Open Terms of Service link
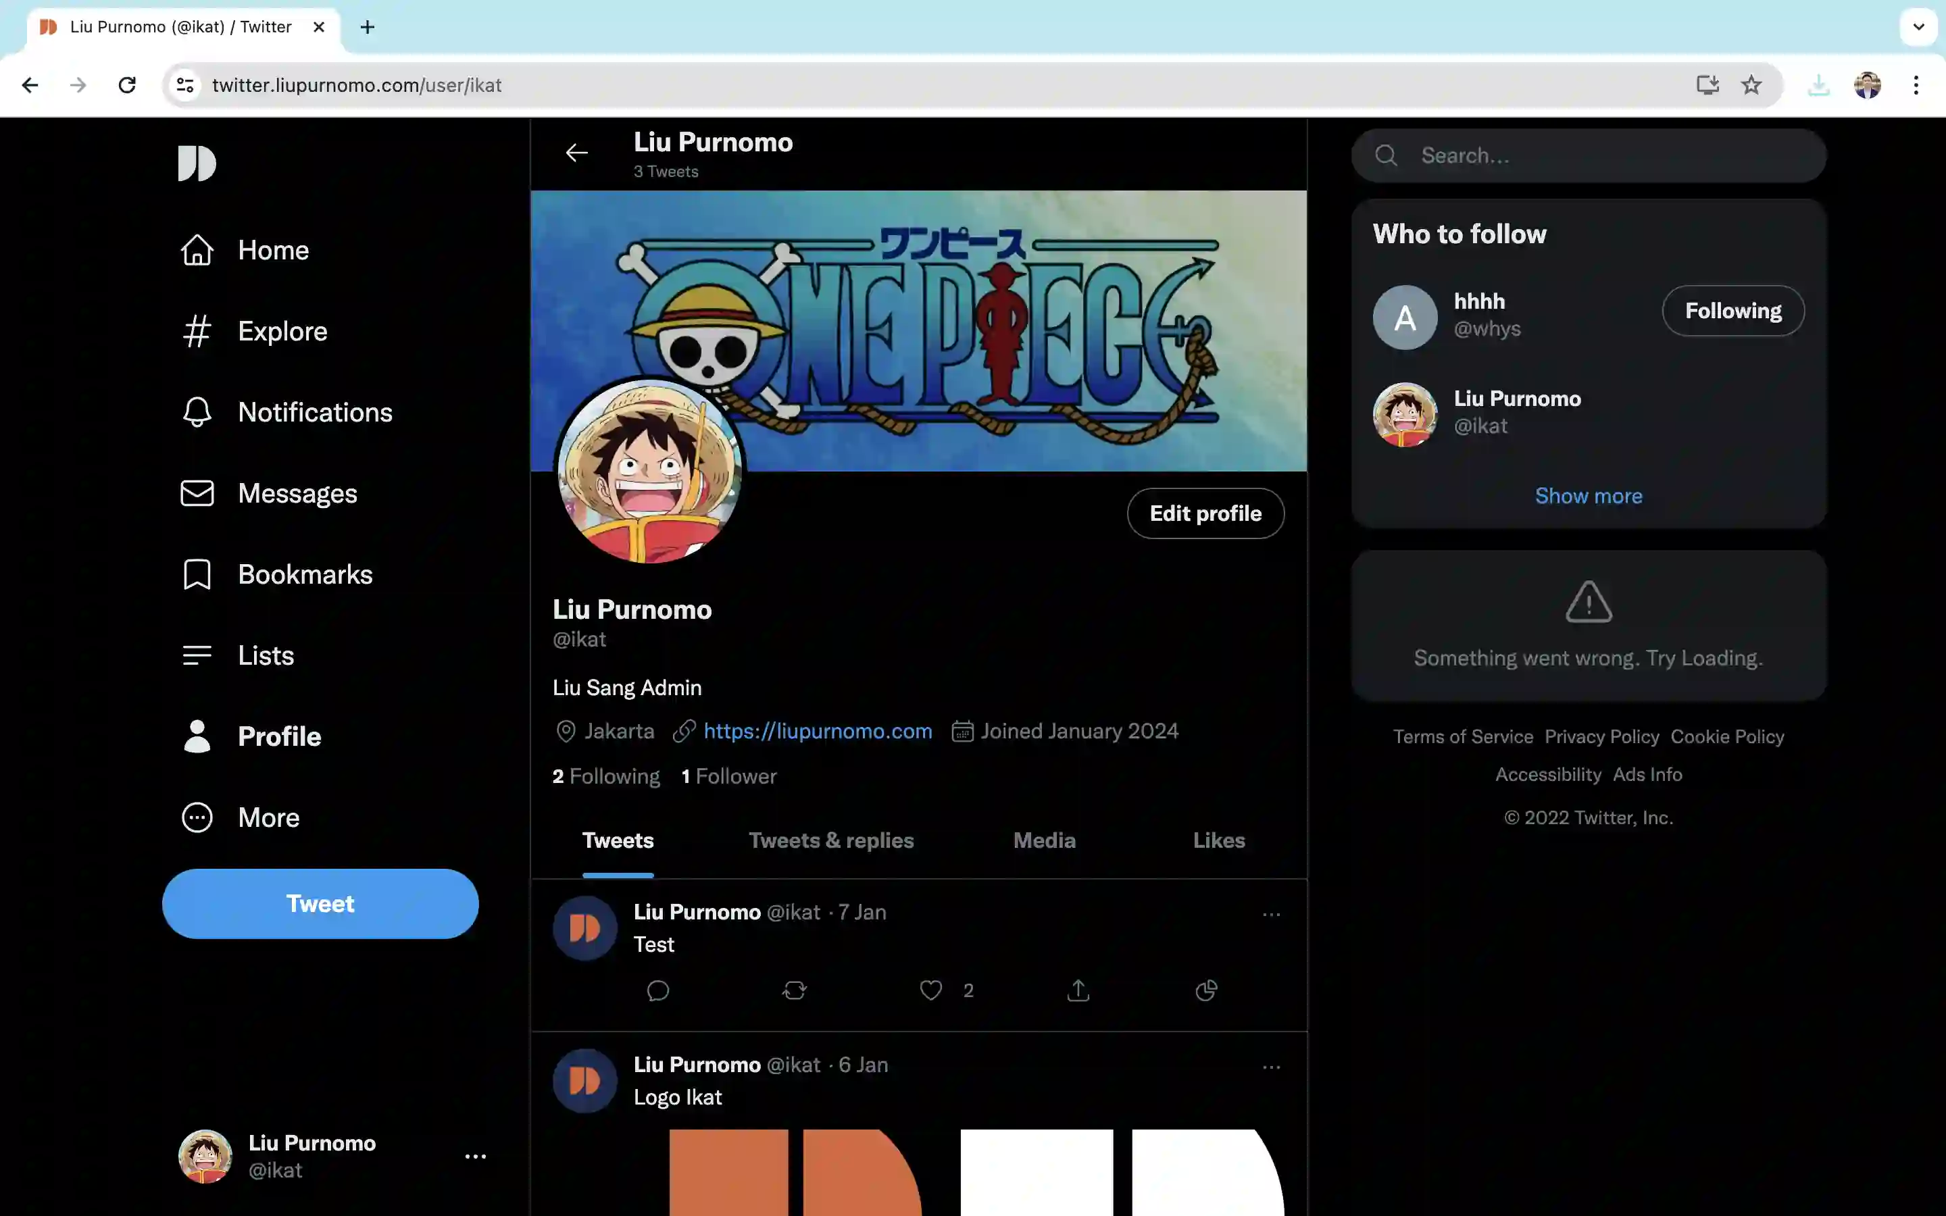 pos(1463,736)
